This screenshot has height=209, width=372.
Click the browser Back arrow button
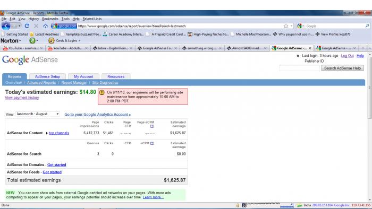click(x=6, y=26)
